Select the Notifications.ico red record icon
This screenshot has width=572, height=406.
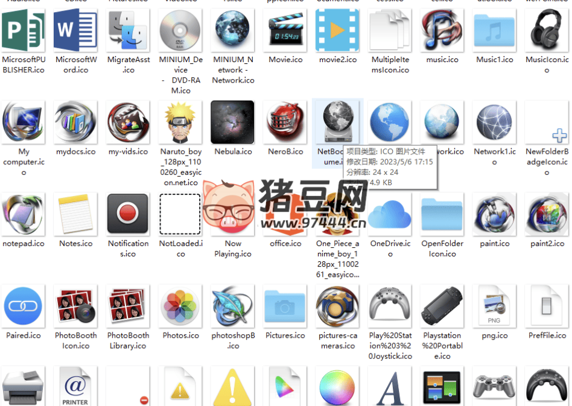(x=128, y=214)
